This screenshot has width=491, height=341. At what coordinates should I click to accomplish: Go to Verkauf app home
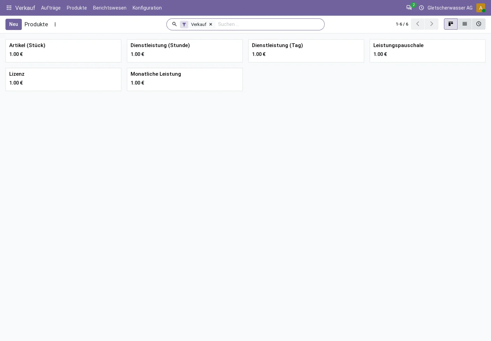[25, 8]
